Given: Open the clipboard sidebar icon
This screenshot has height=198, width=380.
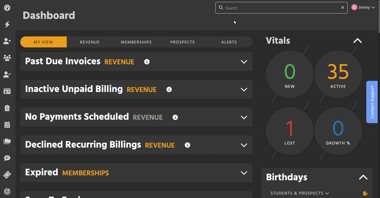Looking at the screenshot, I should [x=7, y=108].
